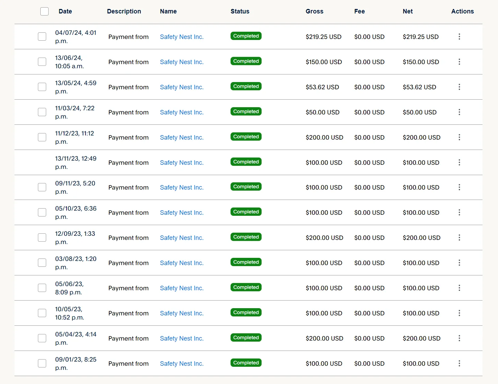Open actions menu for 13/11/23 payment
Screen dimensions: 498x384
(459, 162)
